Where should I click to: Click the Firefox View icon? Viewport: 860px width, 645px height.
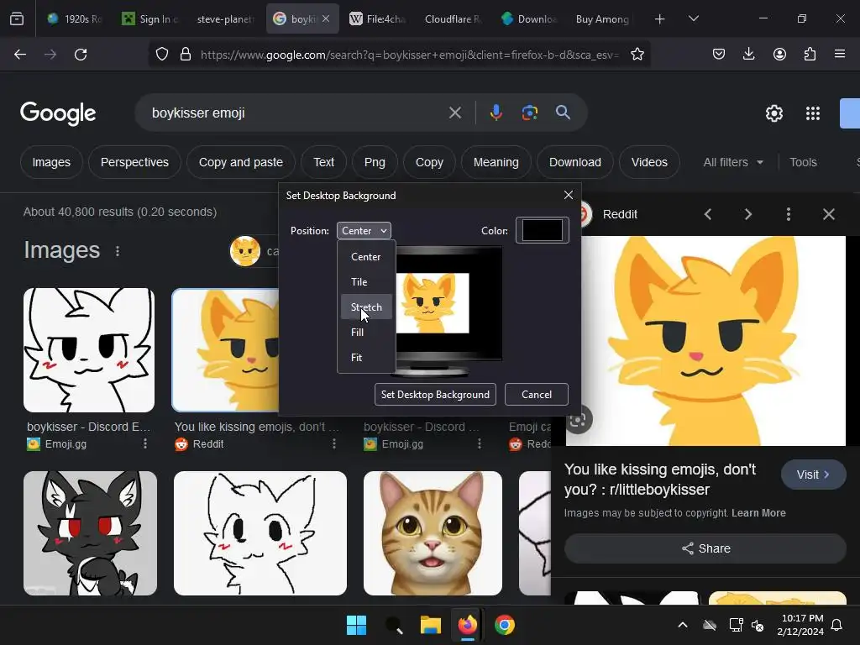(17, 19)
